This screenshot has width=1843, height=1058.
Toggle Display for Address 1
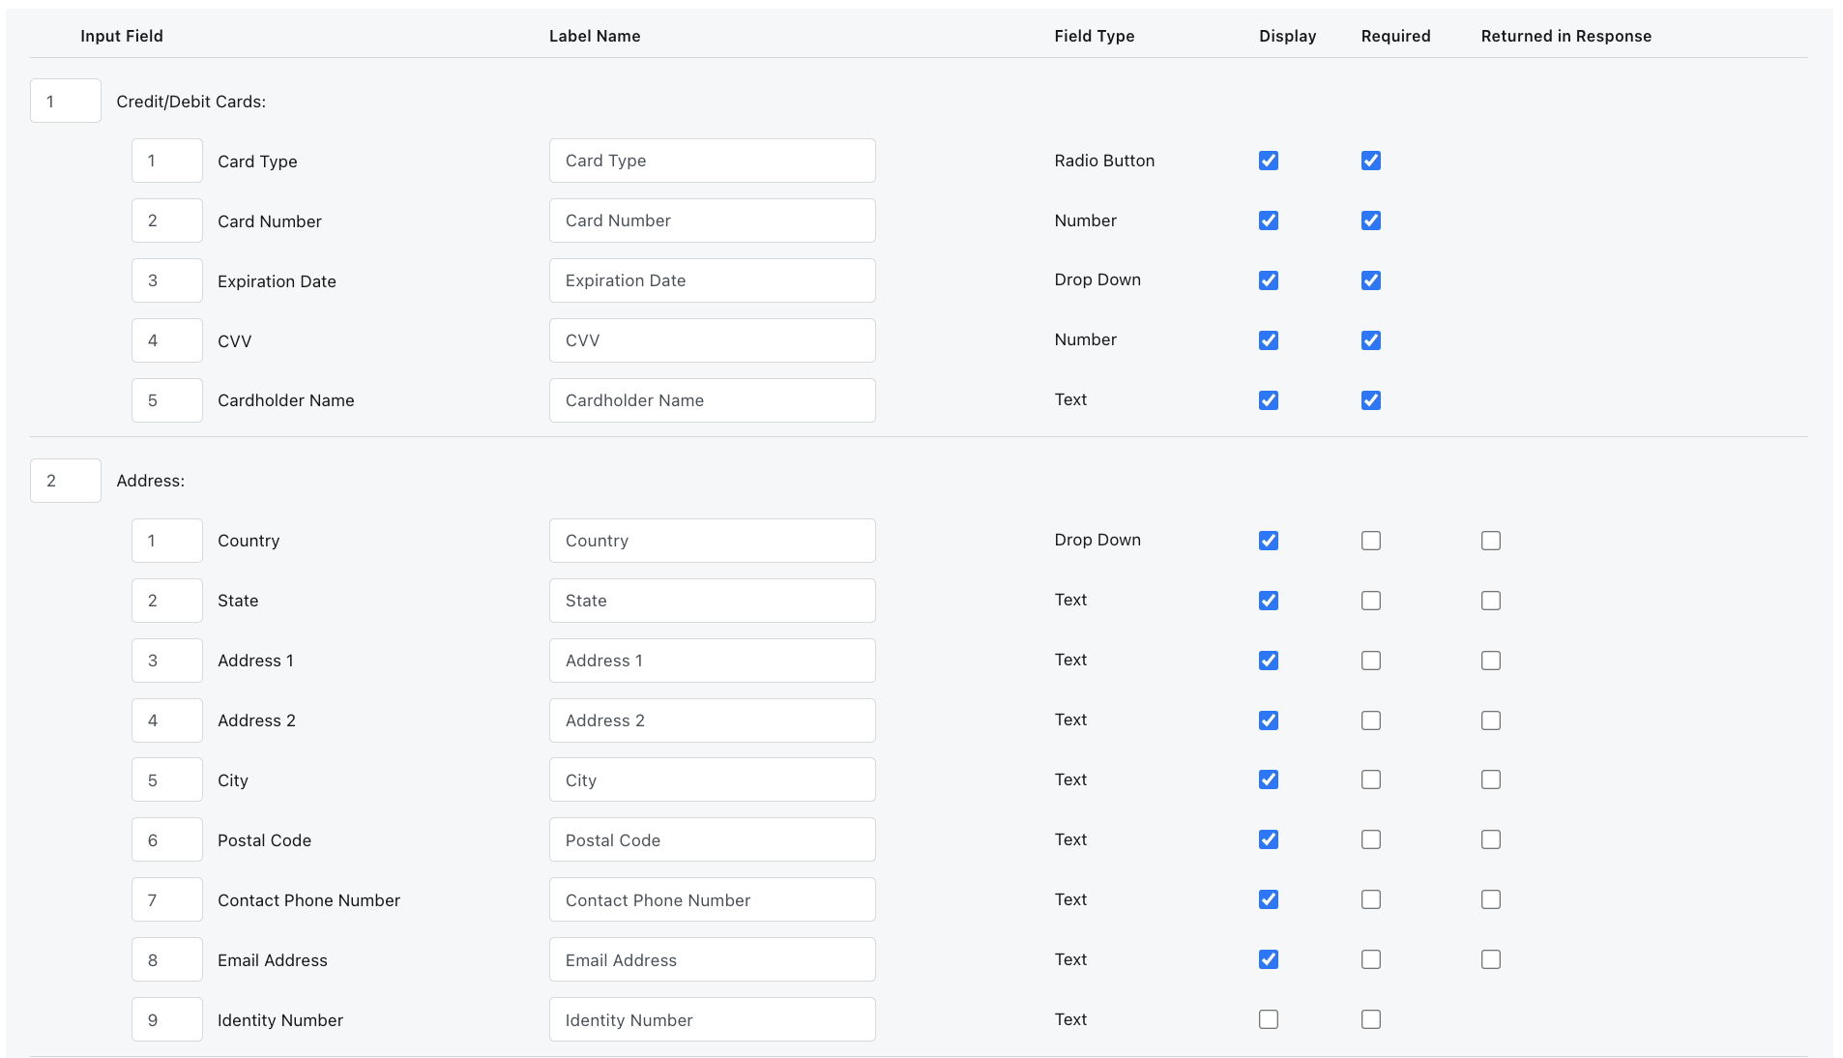coord(1269,661)
